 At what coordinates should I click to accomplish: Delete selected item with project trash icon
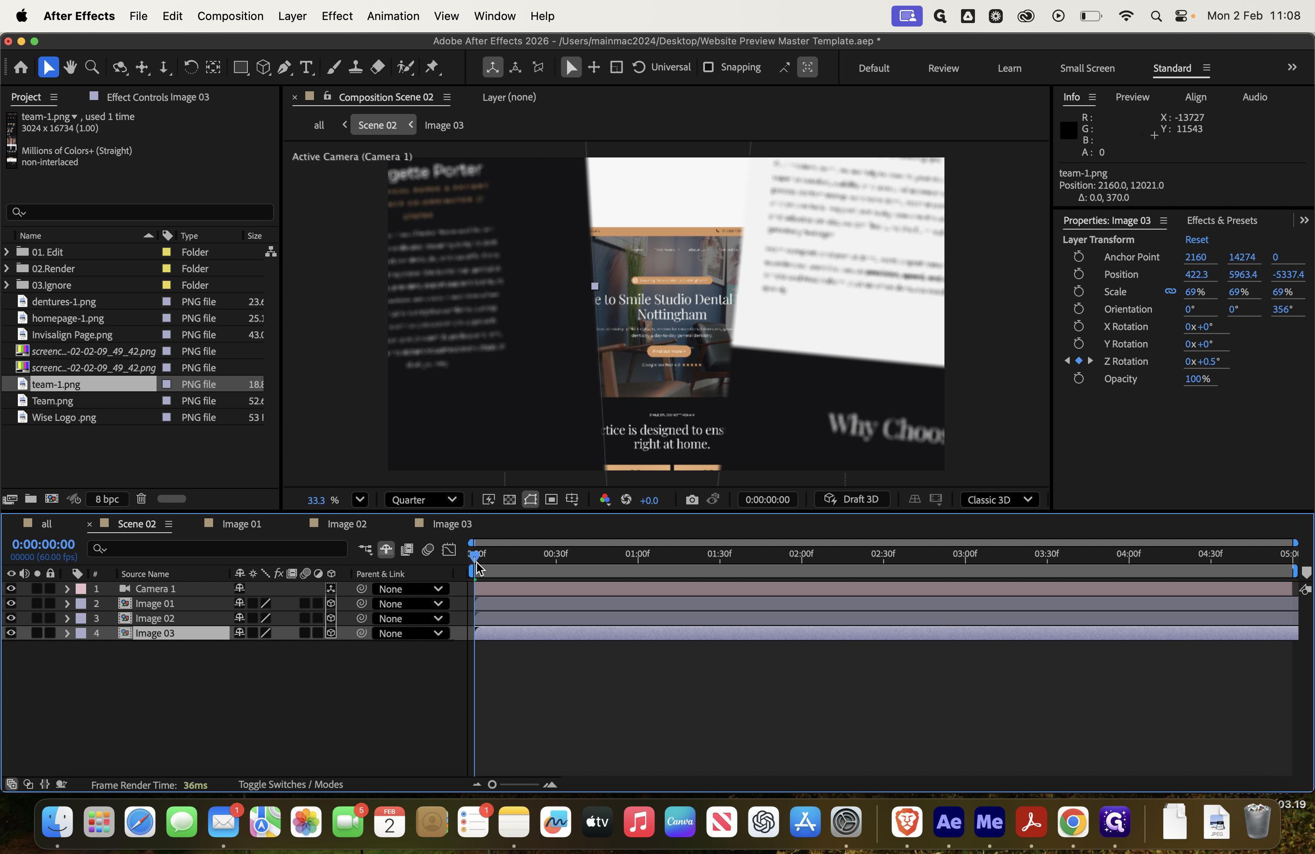(x=141, y=499)
